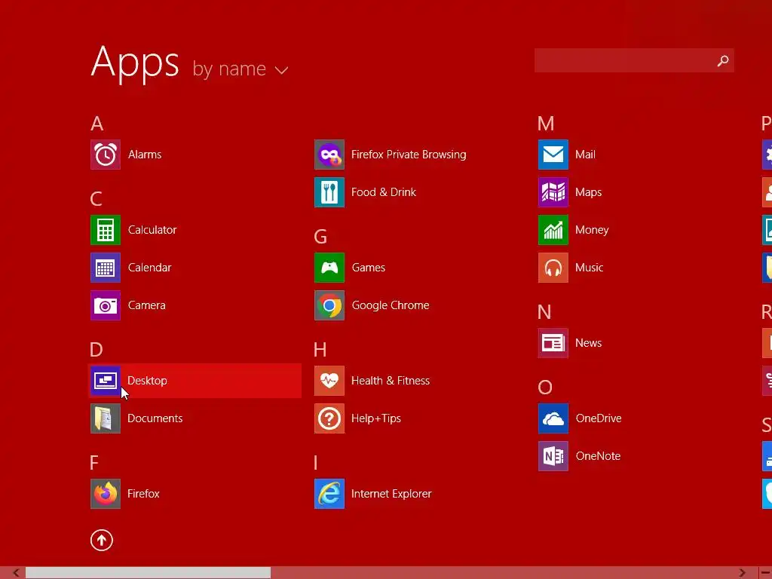The image size is (772, 579).
Task: Open the Calendar tile icon
Action: pos(106,268)
